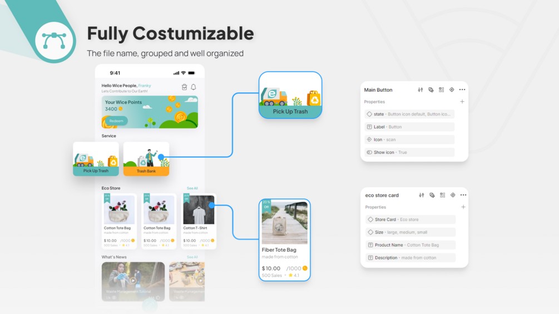Click the diamond component icon in Main Button panel
559x314 pixels.
pyautogui.click(x=452, y=89)
